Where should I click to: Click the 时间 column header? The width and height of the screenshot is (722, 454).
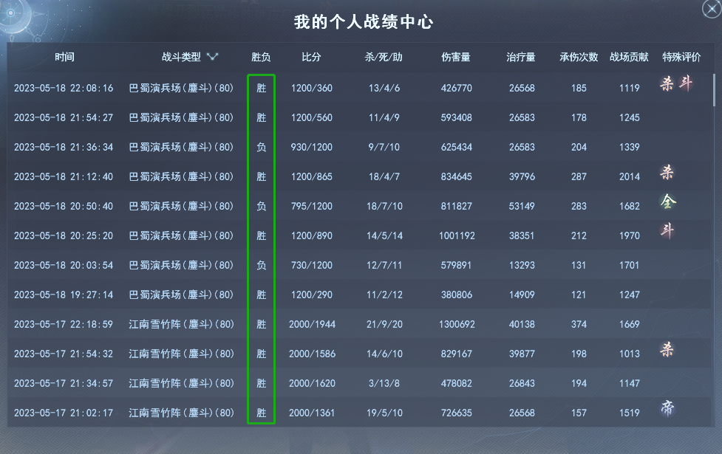point(64,57)
